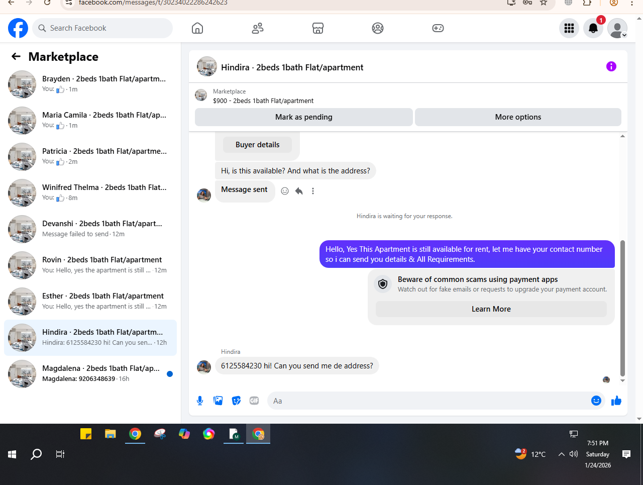Open the 12°C weather widget

[530, 454]
